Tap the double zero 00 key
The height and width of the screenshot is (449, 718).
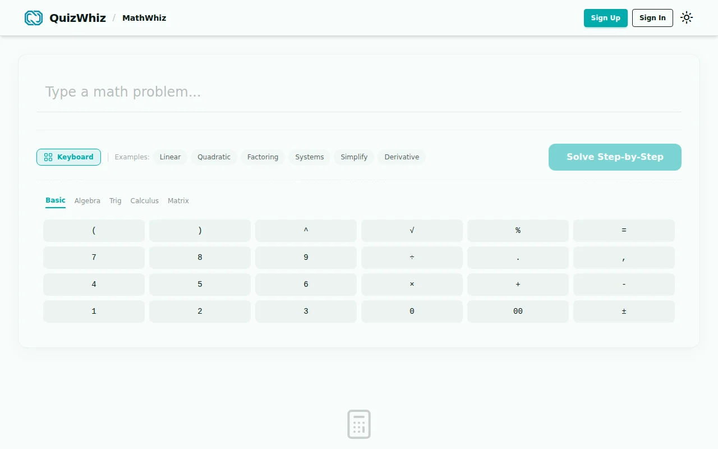click(x=518, y=311)
